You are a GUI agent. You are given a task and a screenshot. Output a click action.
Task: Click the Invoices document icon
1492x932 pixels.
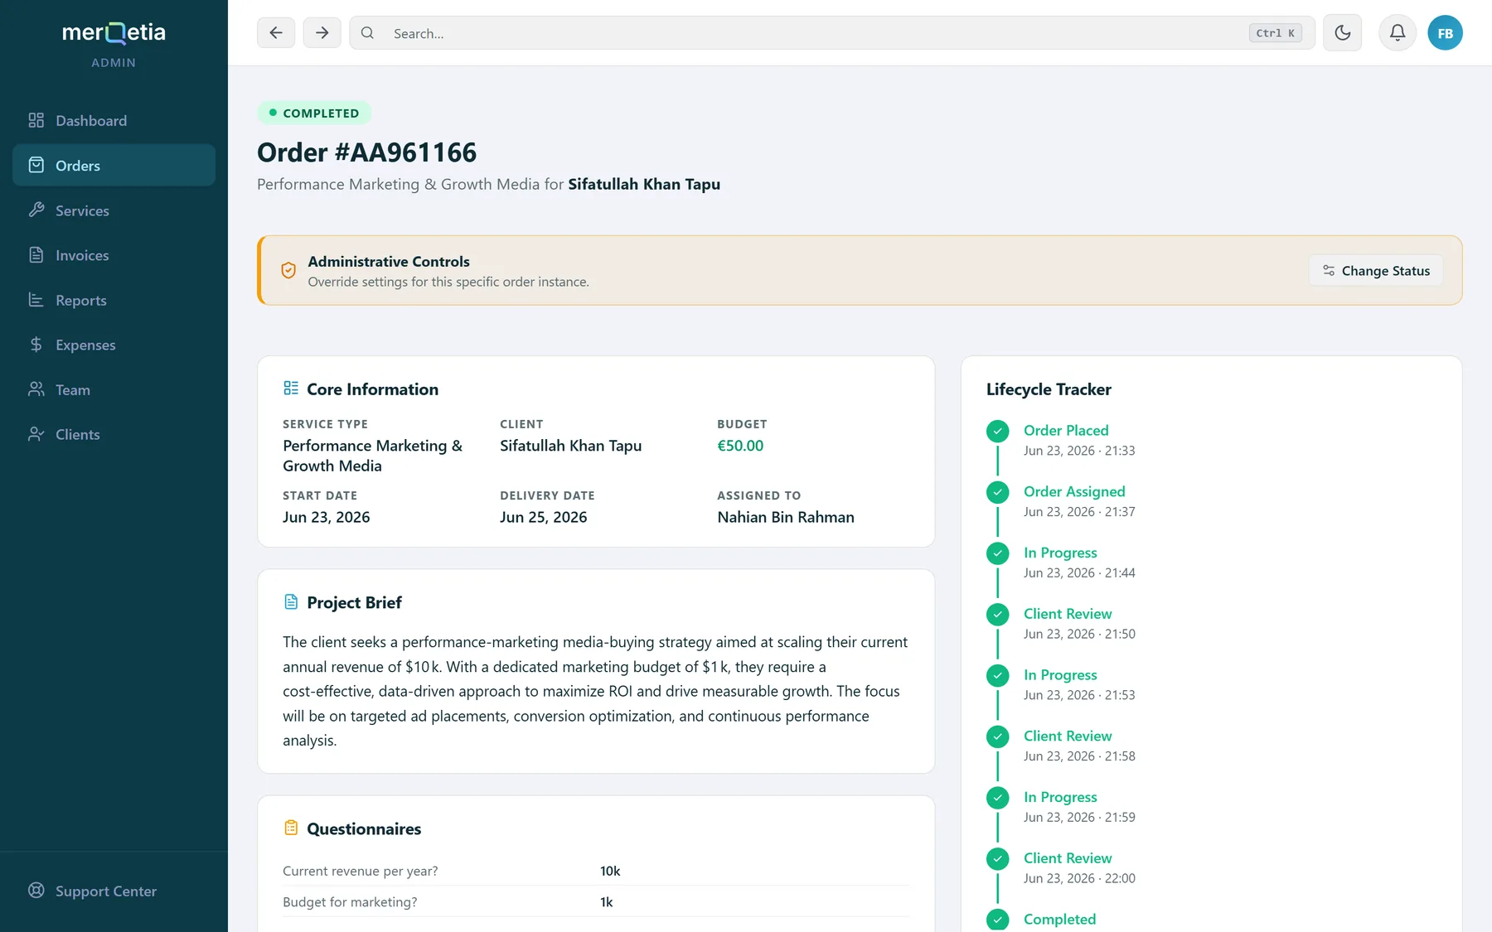[x=36, y=254]
